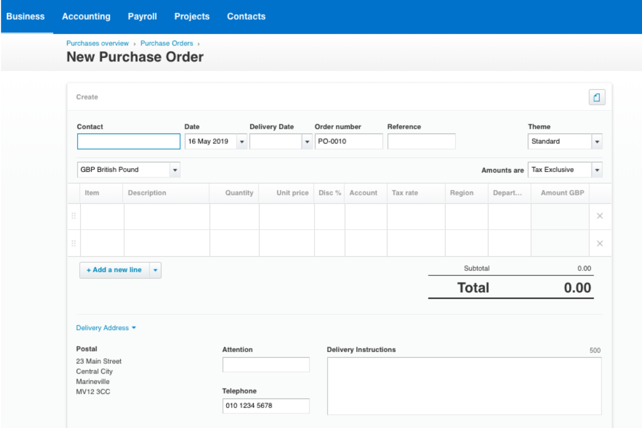The height and width of the screenshot is (428, 642).
Task: Open the Projects menu
Action: point(192,16)
